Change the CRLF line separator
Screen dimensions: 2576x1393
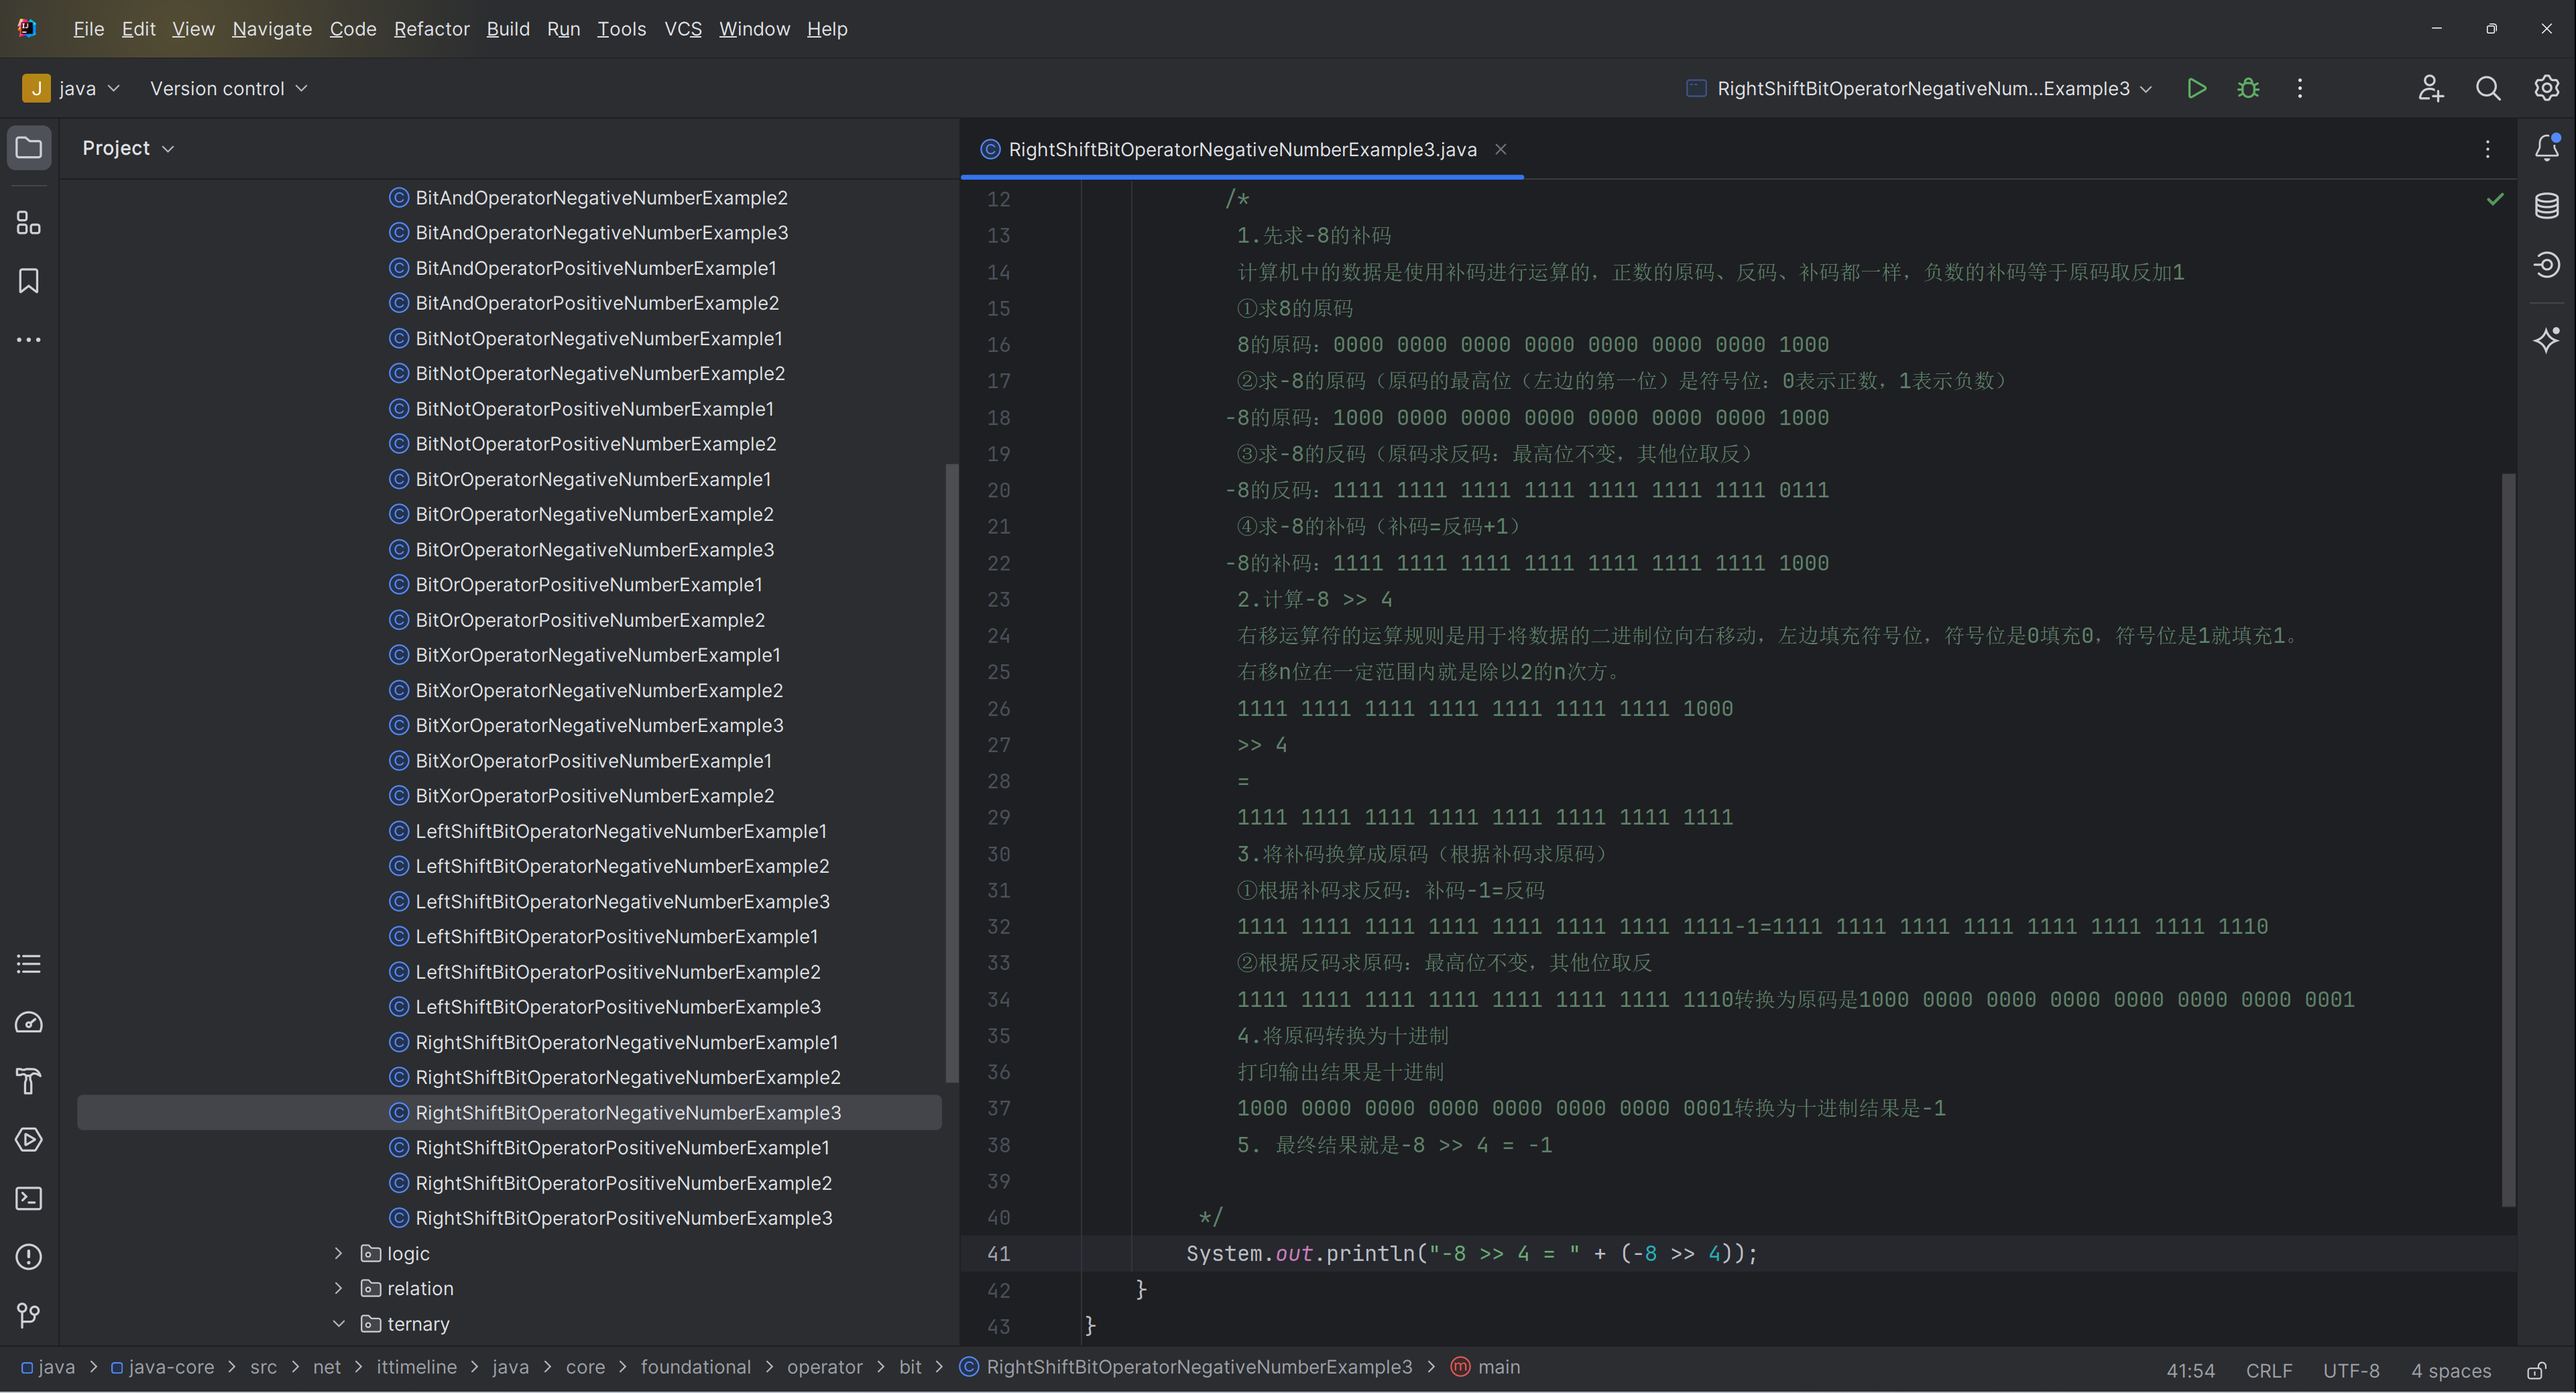2268,1370
